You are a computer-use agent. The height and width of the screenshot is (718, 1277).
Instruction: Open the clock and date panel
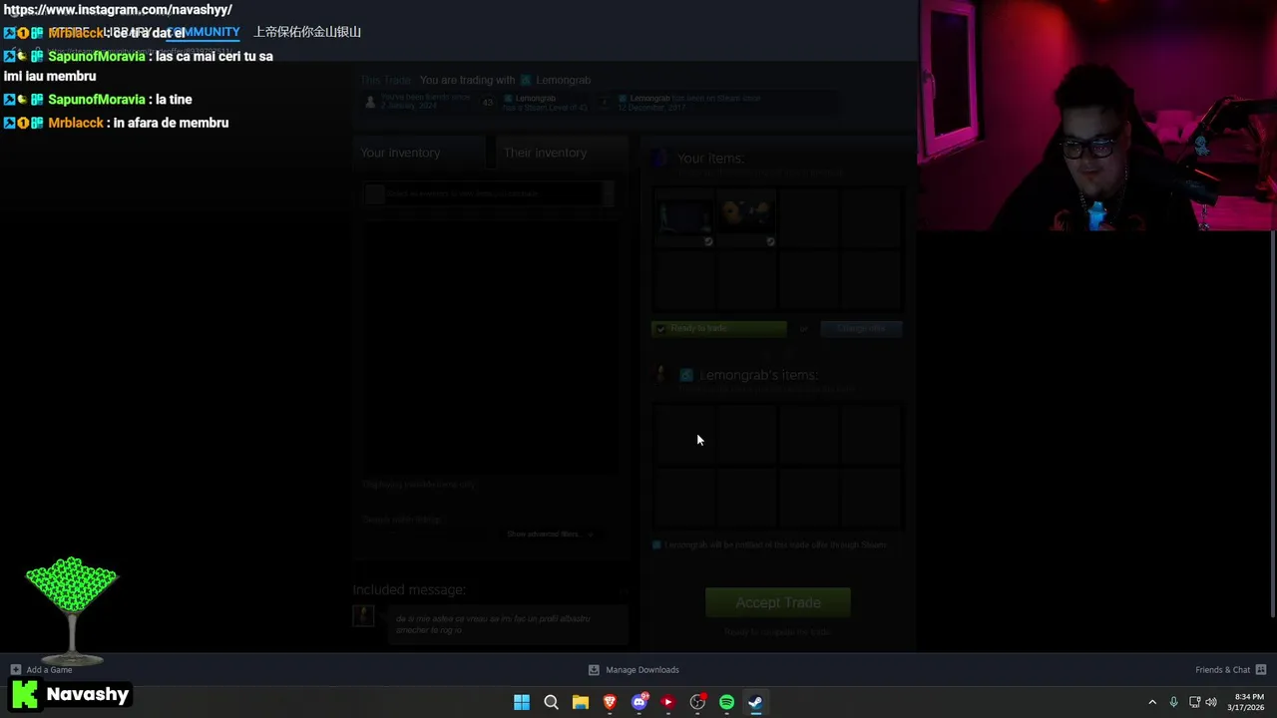1248,702
